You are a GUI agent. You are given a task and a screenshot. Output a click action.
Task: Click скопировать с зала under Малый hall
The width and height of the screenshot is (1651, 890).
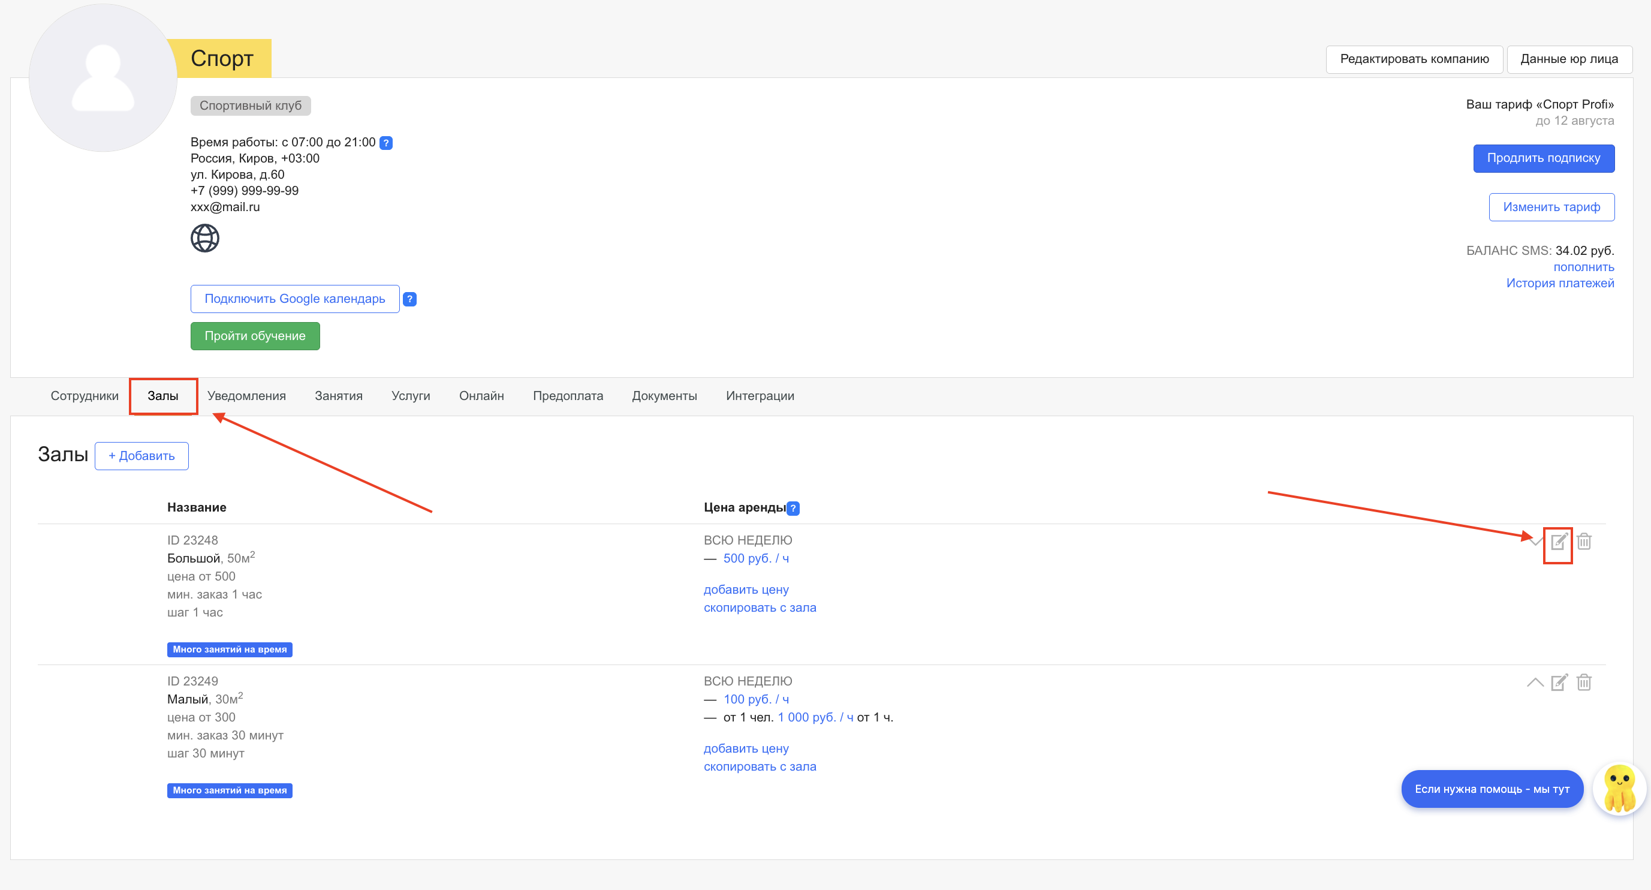[x=760, y=766]
